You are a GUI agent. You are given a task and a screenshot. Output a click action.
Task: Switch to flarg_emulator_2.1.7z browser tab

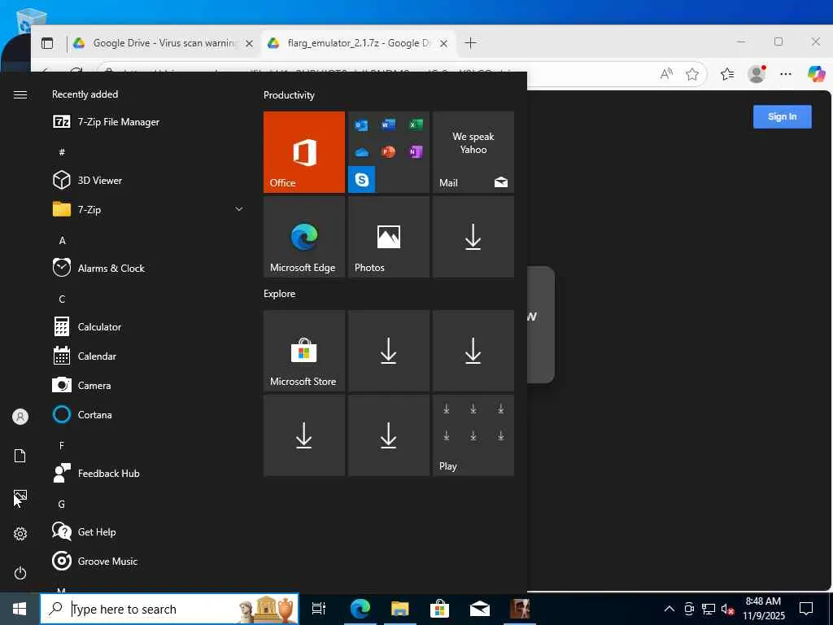pos(358,43)
